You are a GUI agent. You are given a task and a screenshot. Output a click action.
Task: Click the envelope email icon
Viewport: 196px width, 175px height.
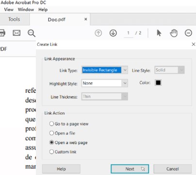[x=16, y=33]
